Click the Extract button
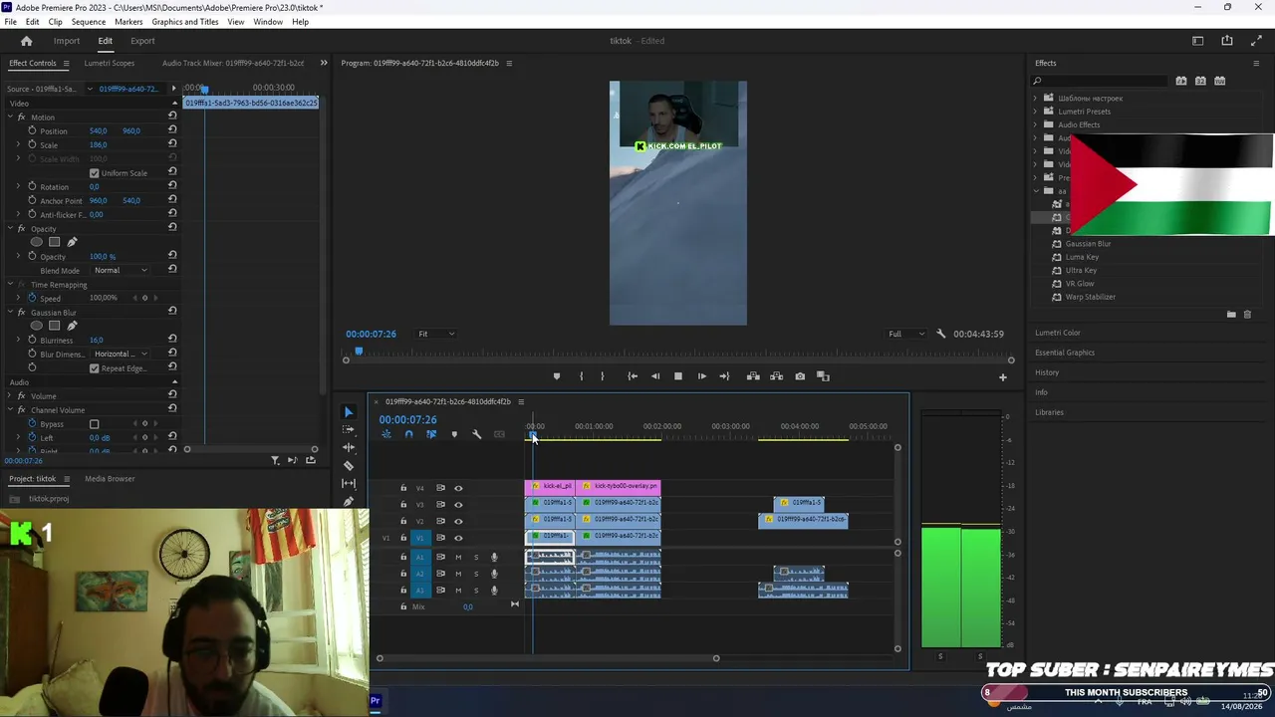1275x717 pixels. point(776,376)
